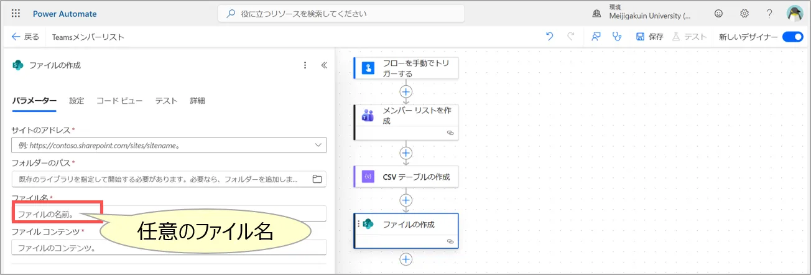This screenshot has width=811, height=275.
Task: Click the help question mark icon
Action: (x=769, y=13)
